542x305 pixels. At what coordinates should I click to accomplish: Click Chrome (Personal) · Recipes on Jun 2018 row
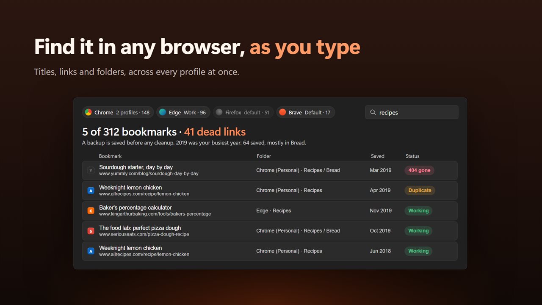click(289, 251)
